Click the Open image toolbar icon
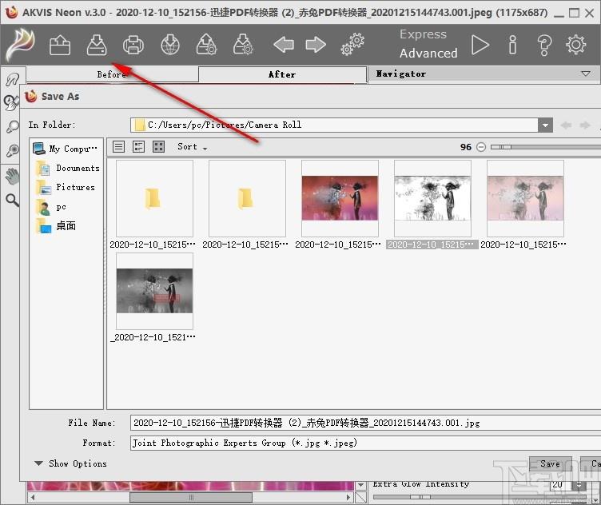601x505 pixels. point(60,45)
